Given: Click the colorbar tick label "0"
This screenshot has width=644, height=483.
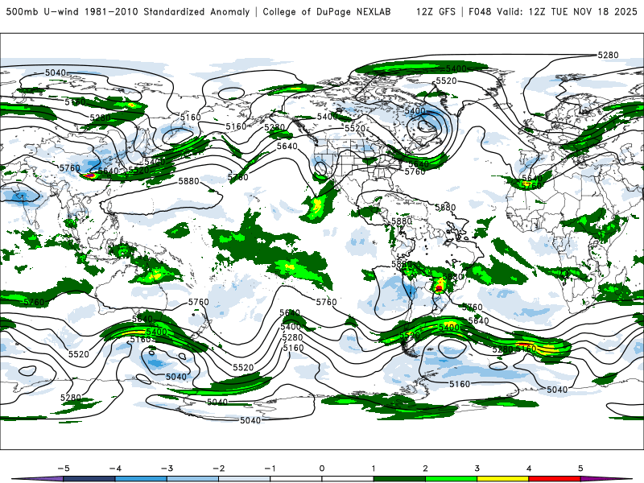Looking at the screenshot, I should coord(322,469).
